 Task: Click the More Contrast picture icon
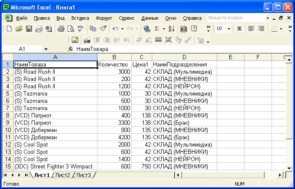click(x=97, y=40)
